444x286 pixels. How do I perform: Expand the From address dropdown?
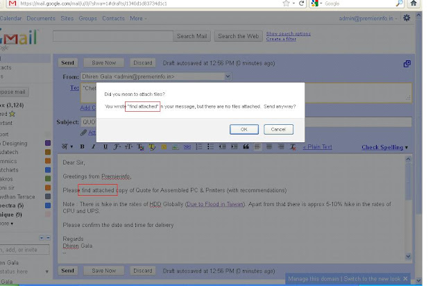click(228, 76)
